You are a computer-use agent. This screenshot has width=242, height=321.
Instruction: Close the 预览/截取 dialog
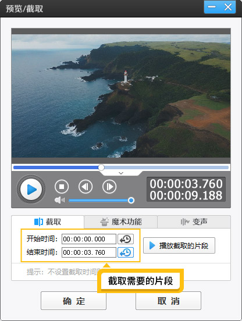point(228,7)
